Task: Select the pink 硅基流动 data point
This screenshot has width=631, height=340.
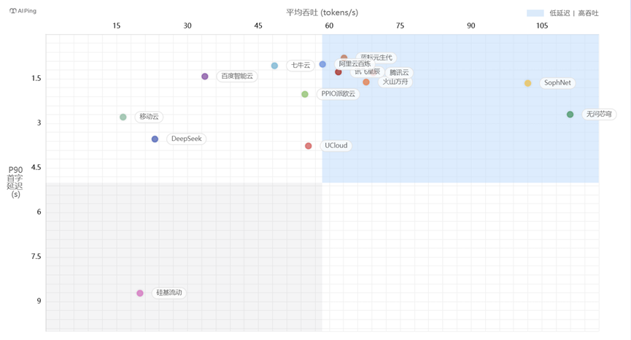Action: coord(140,293)
